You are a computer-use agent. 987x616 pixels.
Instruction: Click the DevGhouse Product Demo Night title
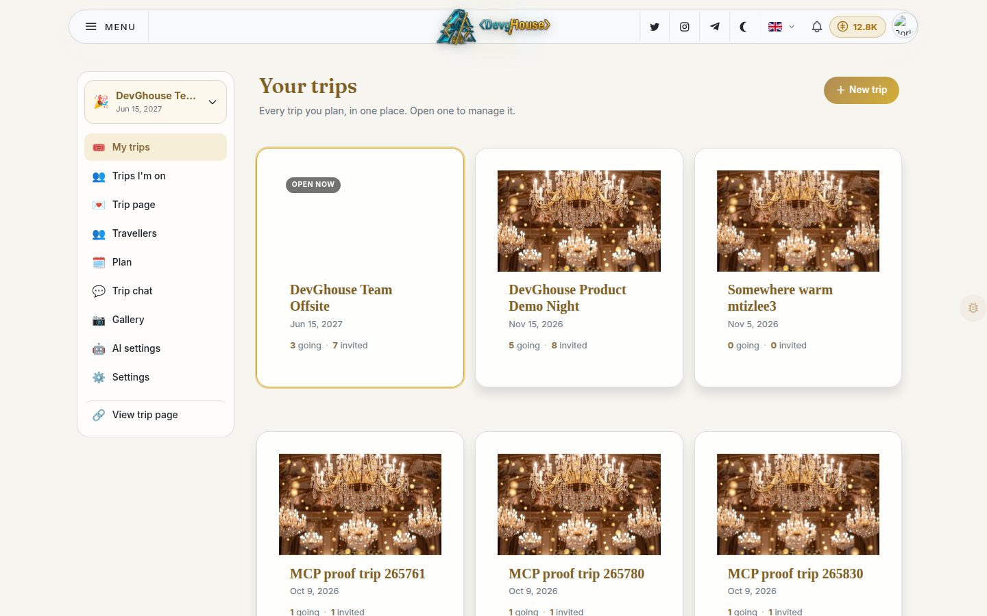point(568,298)
